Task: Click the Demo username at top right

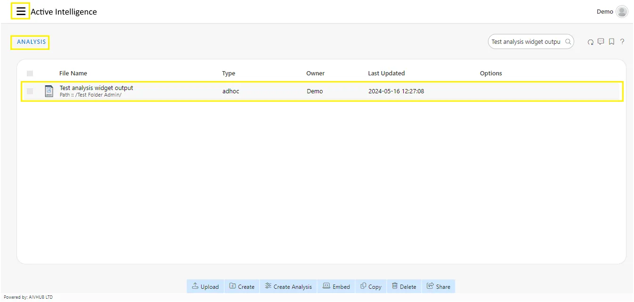Action: click(x=605, y=12)
